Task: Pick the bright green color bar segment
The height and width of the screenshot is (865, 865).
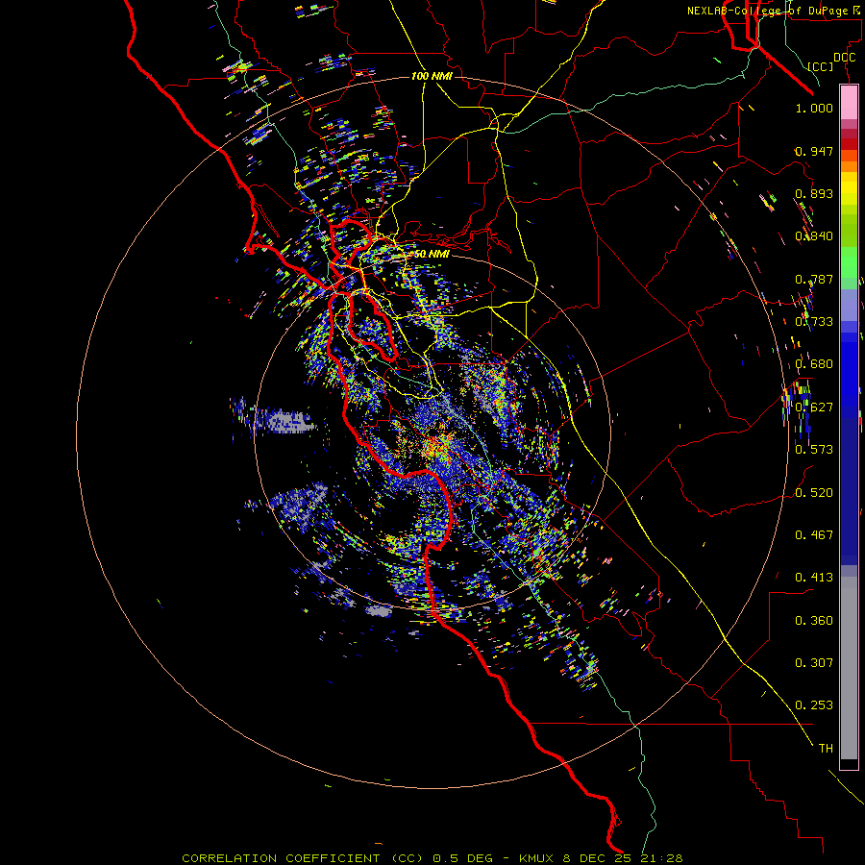Action: coord(849,262)
